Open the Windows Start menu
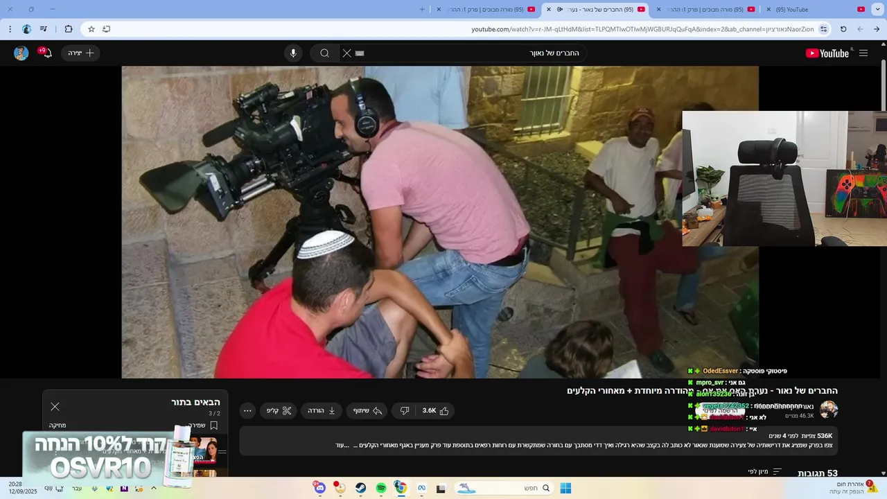Image resolution: width=887 pixels, height=499 pixels. pyautogui.click(x=565, y=488)
